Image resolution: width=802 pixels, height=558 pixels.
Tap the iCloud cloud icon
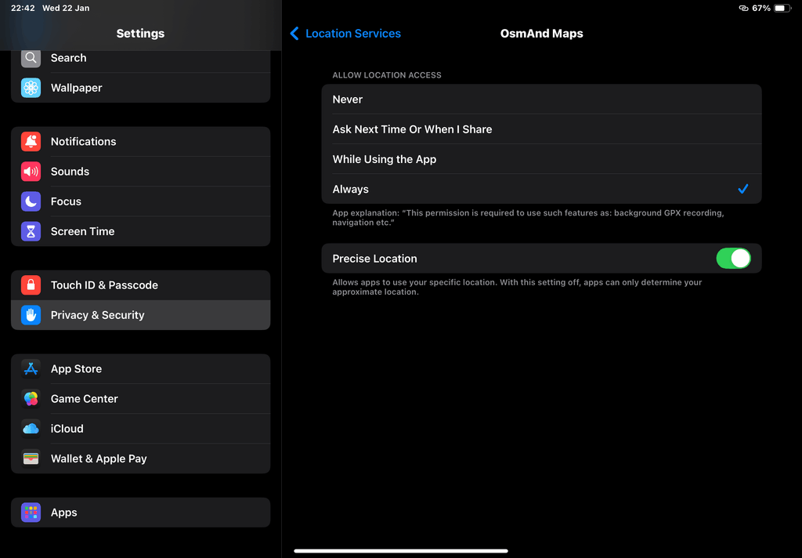pos(31,429)
